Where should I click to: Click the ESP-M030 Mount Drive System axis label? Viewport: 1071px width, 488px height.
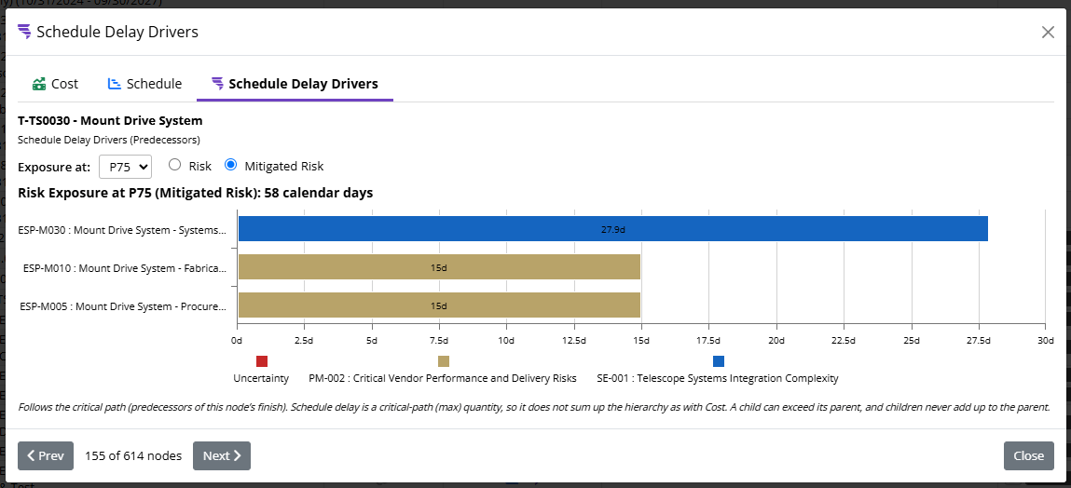pos(121,230)
